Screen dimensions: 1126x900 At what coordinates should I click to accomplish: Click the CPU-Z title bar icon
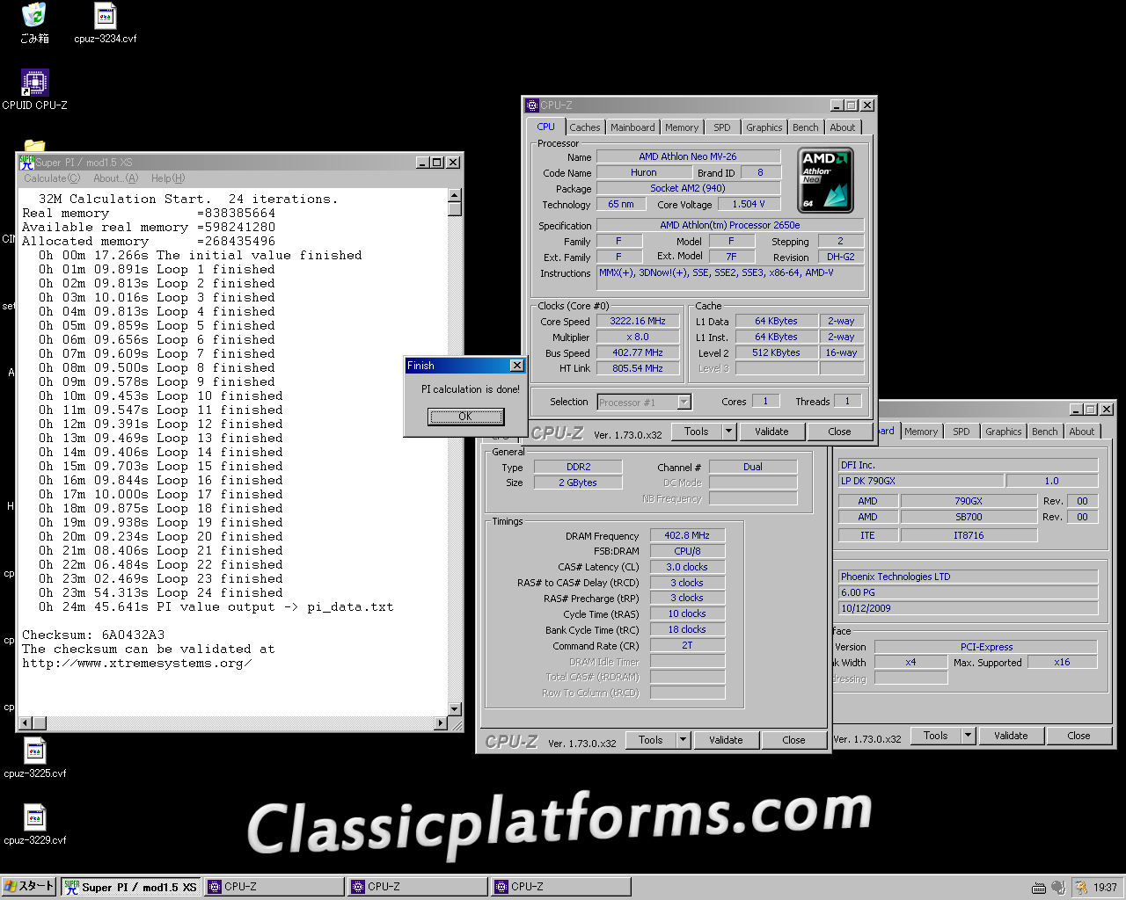(531, 105)
